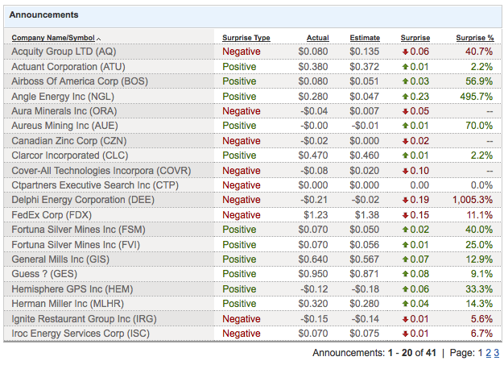Screen dimensions: 504x365
Task: Go to page 3 of announcements
Action: (497, 353)
